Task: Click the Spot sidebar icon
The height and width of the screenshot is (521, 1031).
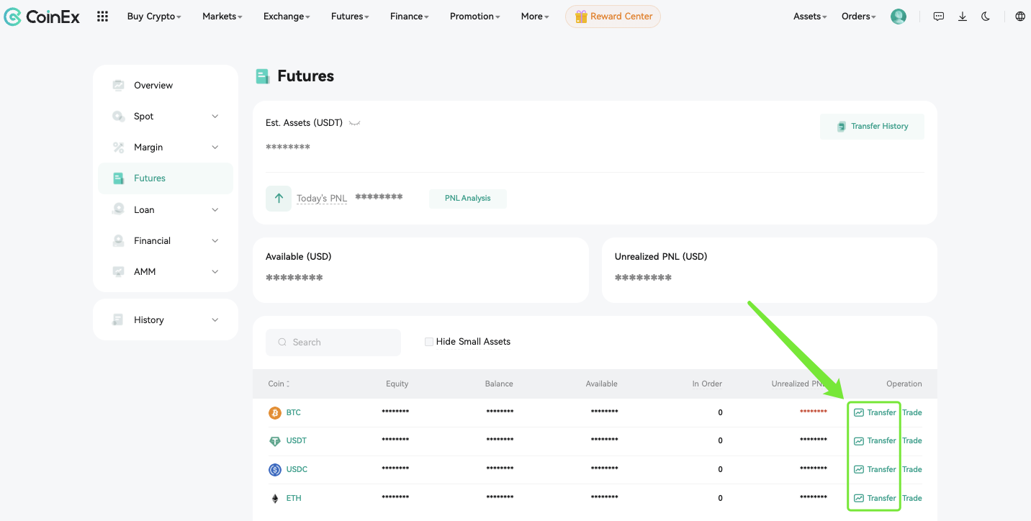Action: click(x=119, y=116)
